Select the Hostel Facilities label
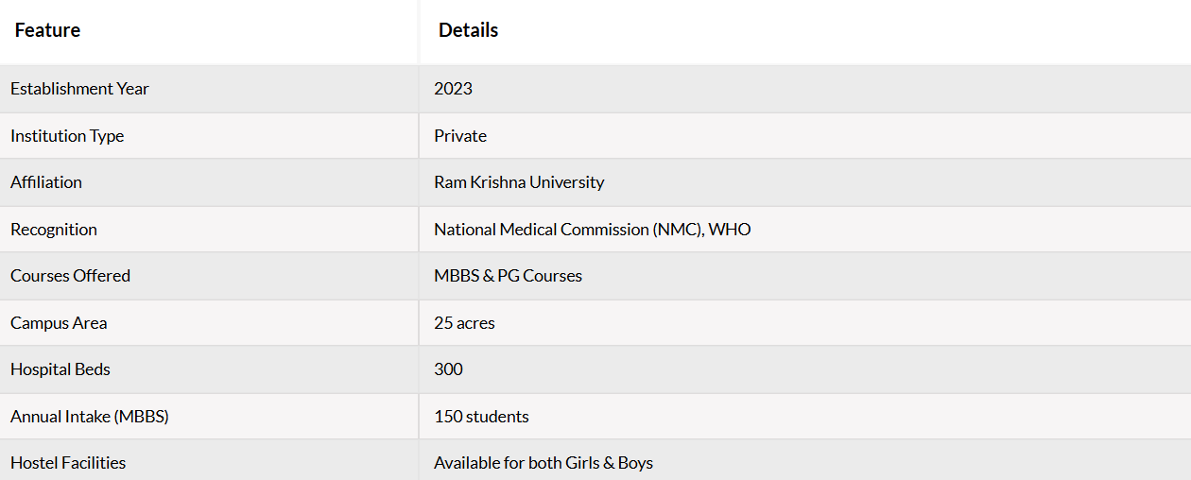 pos(68,463)
